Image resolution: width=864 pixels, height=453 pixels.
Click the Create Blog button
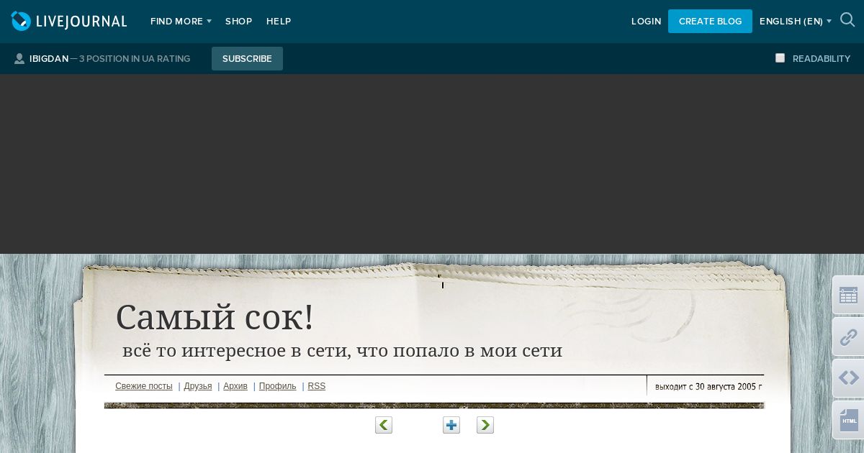(710, 21)
